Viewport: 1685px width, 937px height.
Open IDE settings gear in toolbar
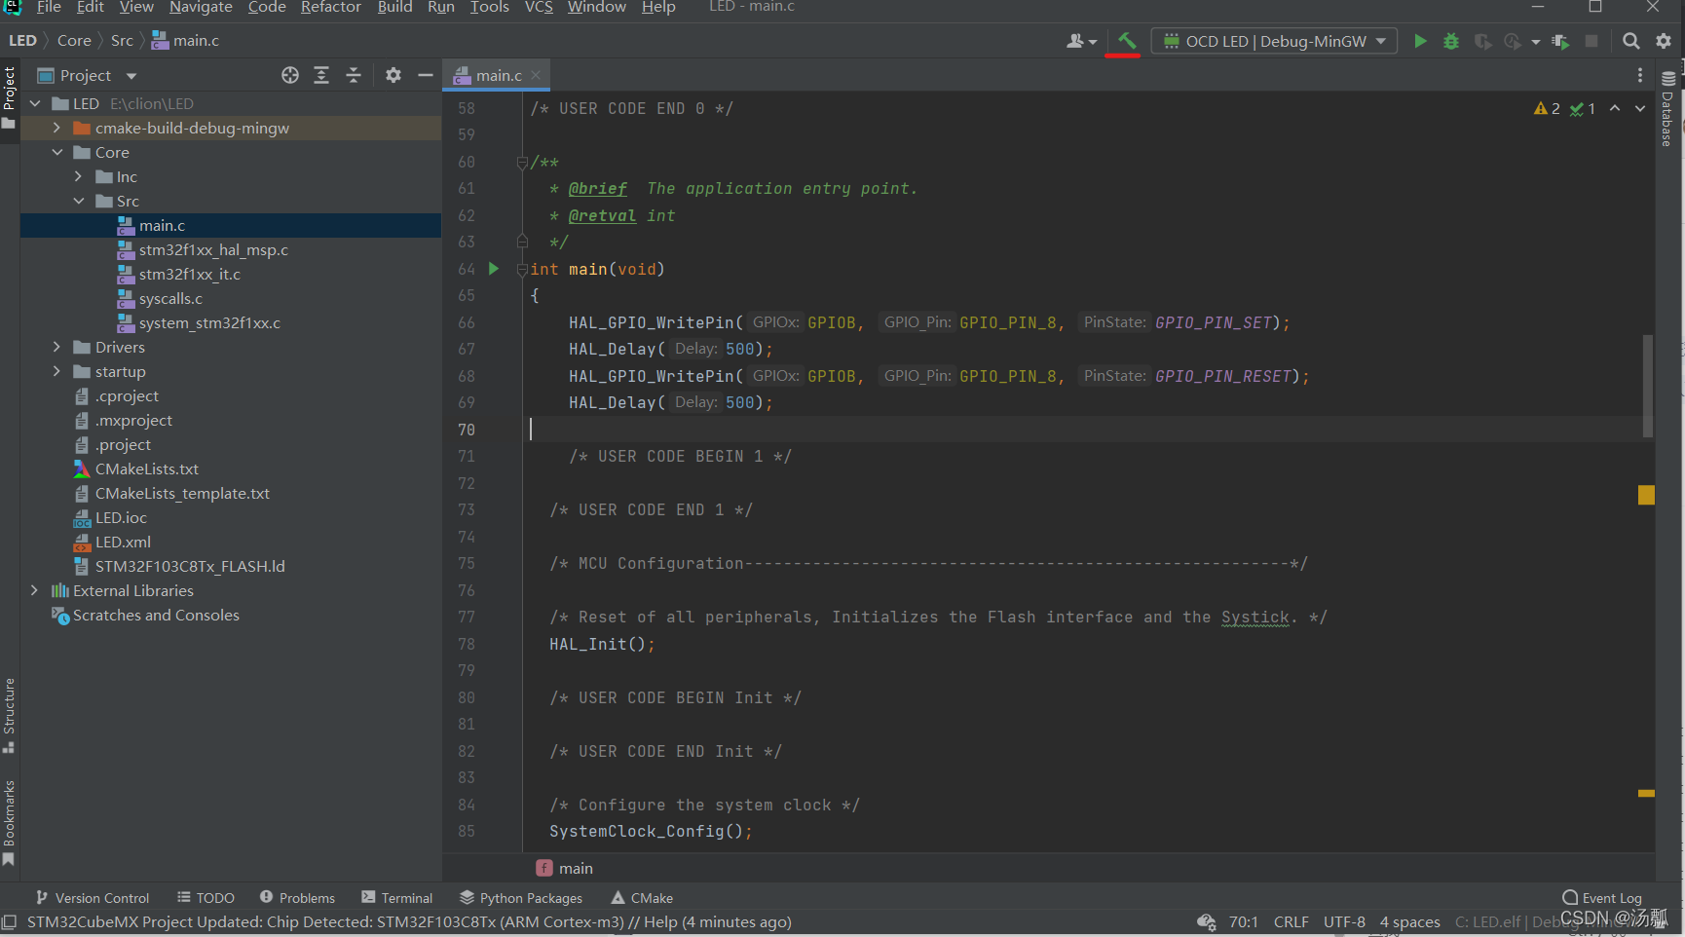pyautogui.click(x=1664, y=41)
